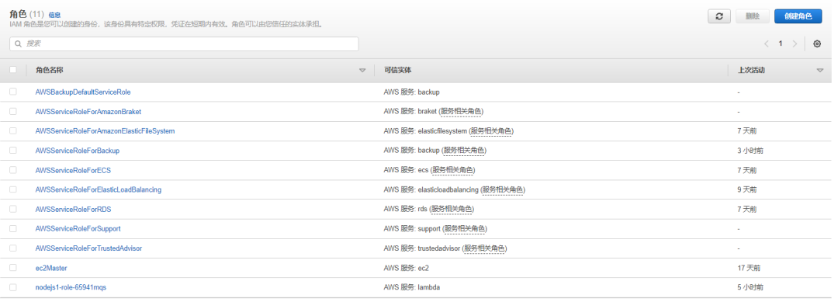Viewport: 838px width, 302px height.
Task: Open AWSServiceRoleForAmazonElasticFileSystem role link
Action: click(x=105, y=131)
